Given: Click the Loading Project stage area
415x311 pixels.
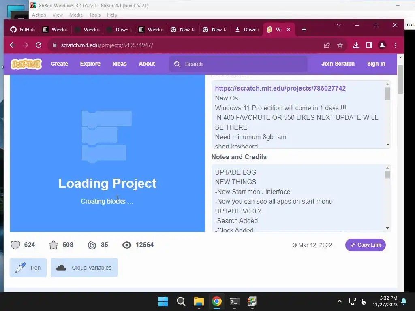Looking at the screenshot, I should (107, 153).
